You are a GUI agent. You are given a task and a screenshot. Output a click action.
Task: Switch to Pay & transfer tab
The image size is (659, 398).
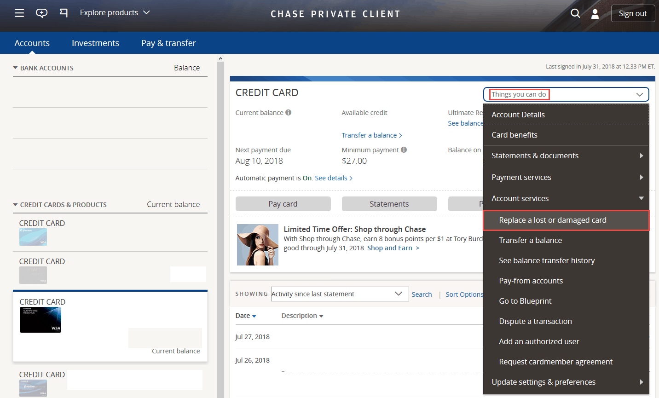pos(168,43)
